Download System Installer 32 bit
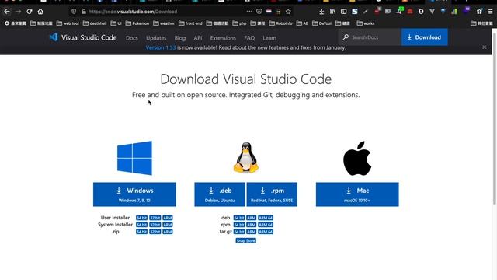497x280 pixels. [x=155, y=225]
